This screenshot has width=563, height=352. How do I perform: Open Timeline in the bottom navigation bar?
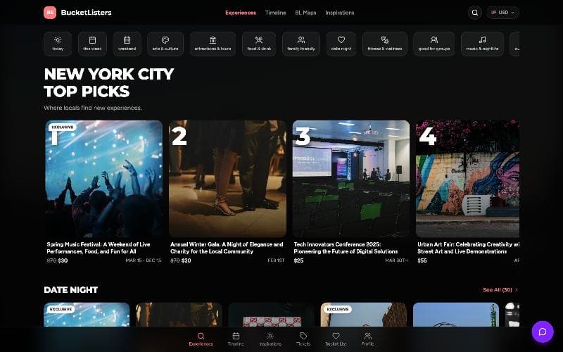pos(236,339)
